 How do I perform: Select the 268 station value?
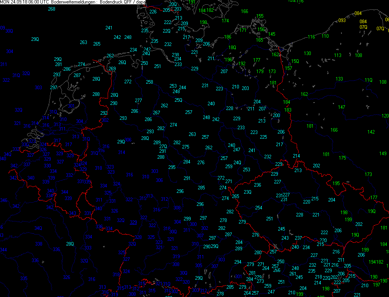click(x=51, y=9)
